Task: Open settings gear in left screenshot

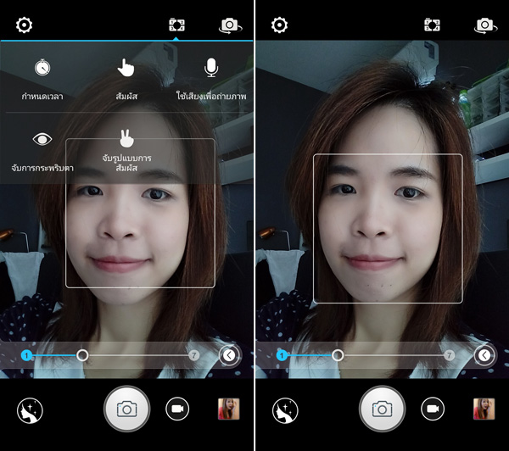Action: coord(25,25)
